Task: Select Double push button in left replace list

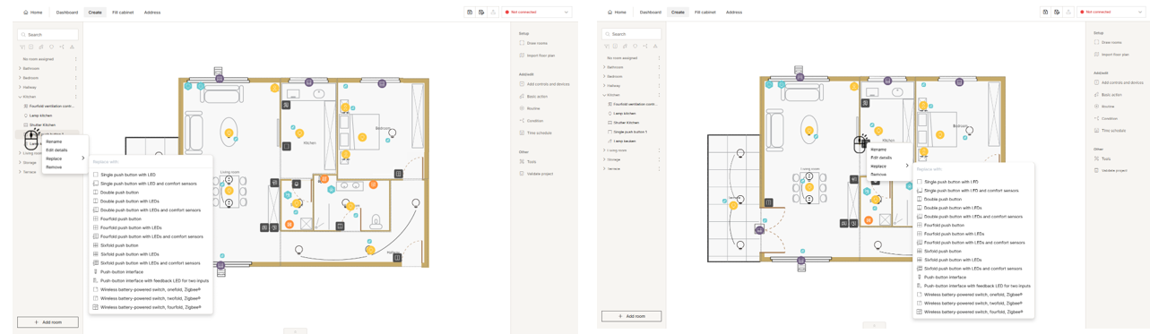Action: (x=119, y=193)
